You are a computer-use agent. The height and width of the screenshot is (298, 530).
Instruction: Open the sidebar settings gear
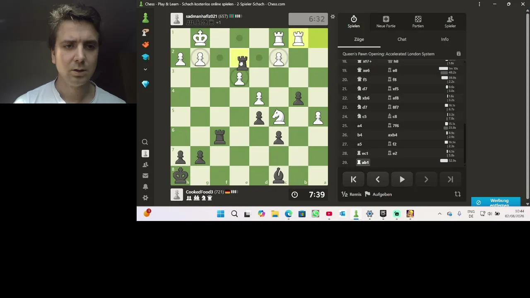[145, 198]
